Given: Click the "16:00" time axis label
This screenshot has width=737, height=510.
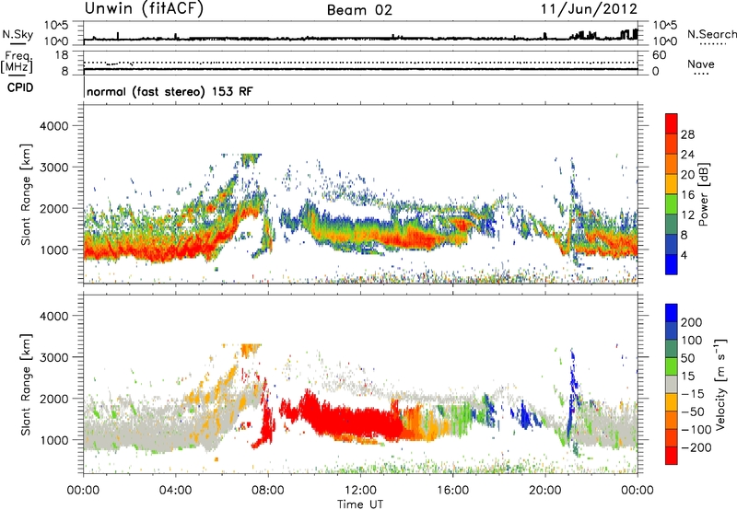Looking at the screenshot, I should (452, 491).
